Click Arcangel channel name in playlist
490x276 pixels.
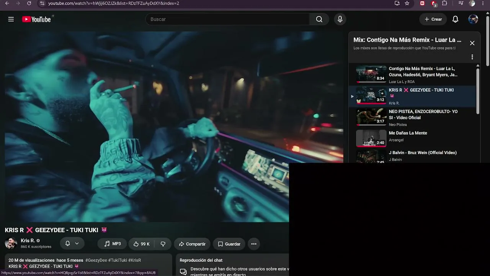396,140
